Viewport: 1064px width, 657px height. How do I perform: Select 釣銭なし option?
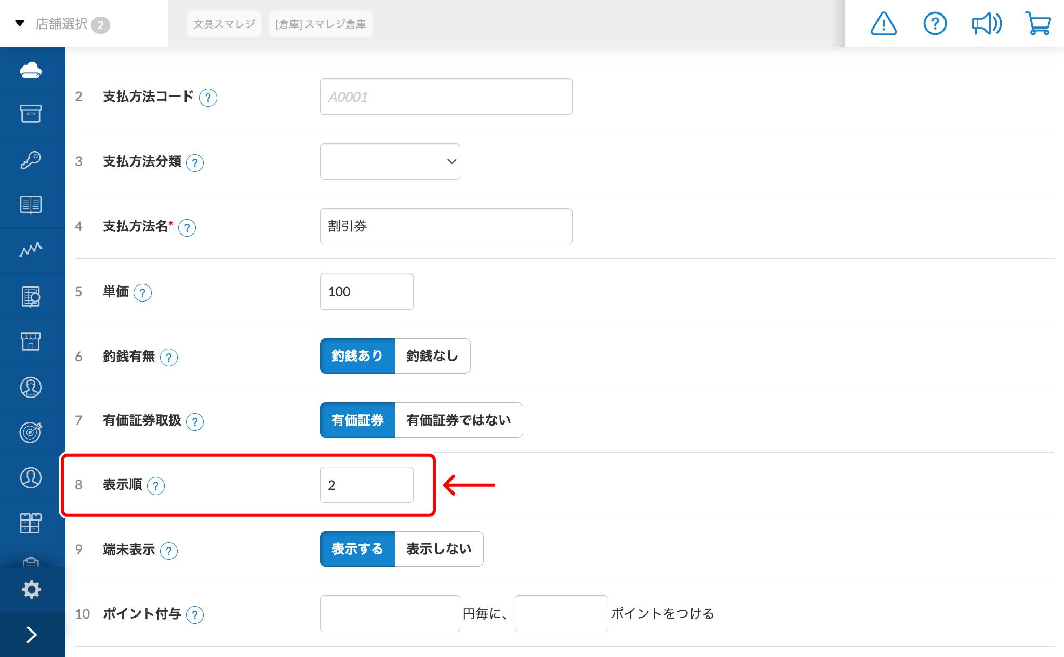pyautogui.click(x=433, y=356)
